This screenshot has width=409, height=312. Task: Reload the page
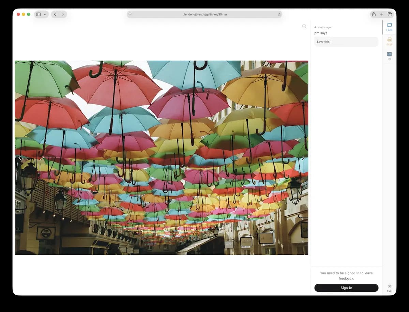tap(279, 14)
